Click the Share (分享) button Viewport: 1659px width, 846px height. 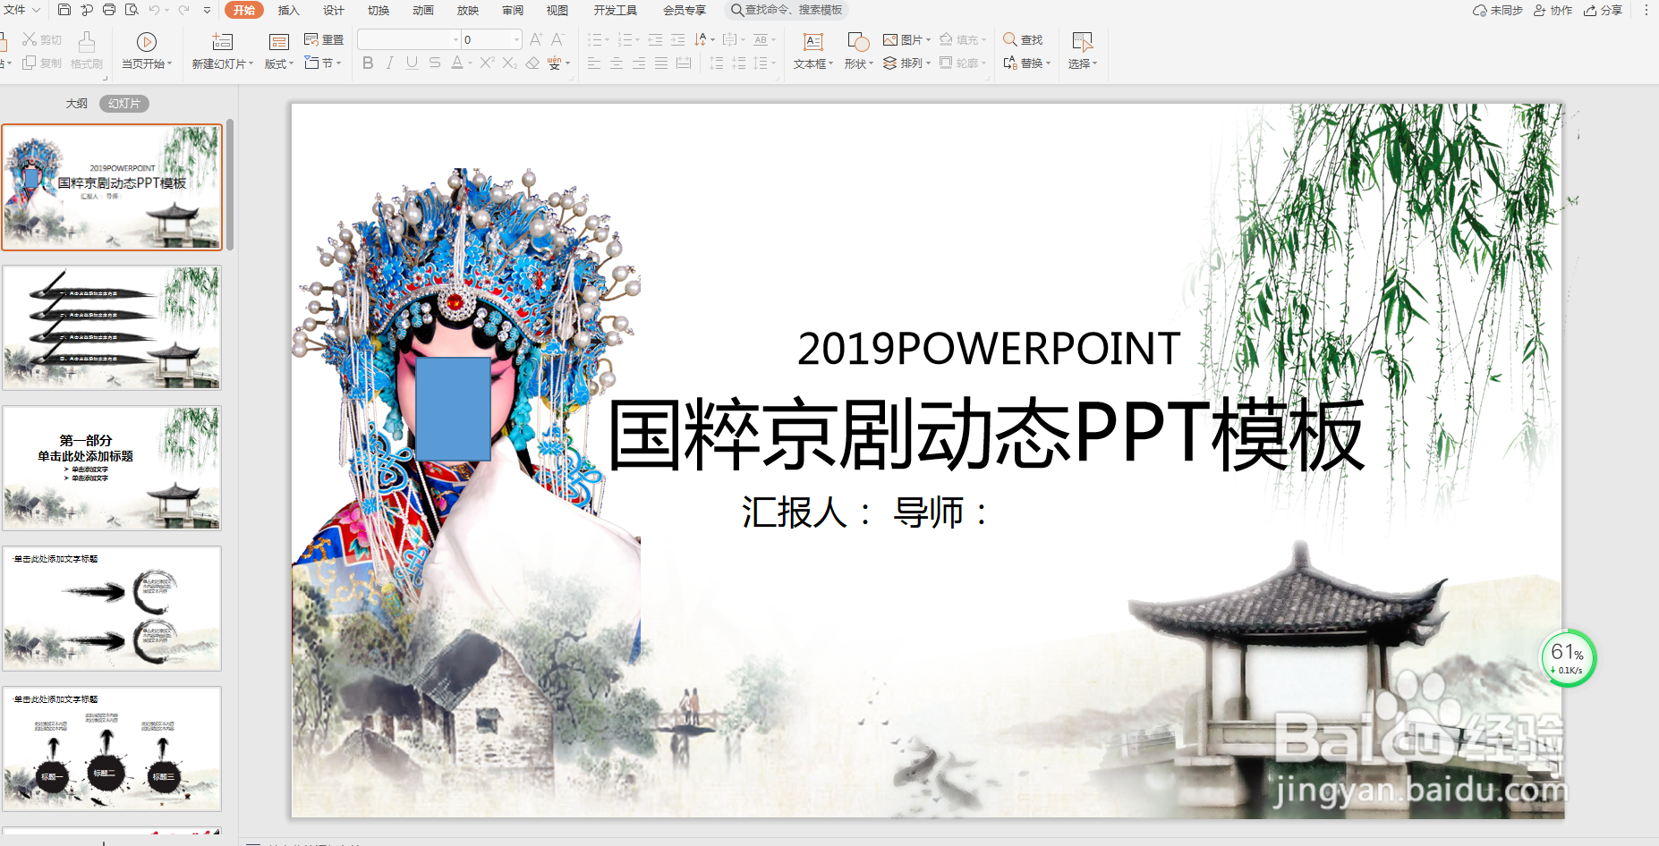point(1603,10)
